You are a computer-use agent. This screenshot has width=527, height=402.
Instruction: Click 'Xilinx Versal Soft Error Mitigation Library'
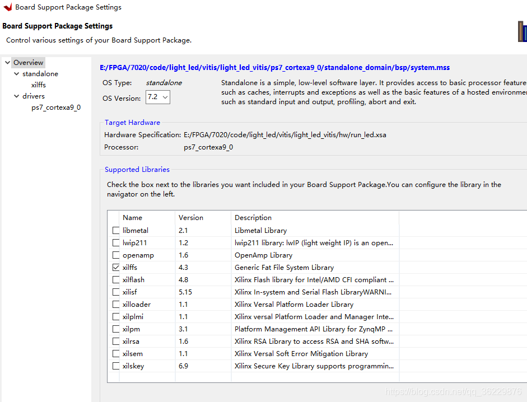click(301, 354)
